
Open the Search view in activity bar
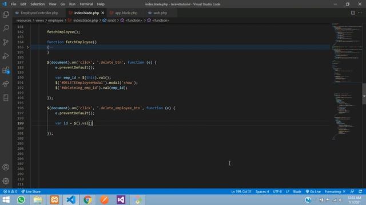6,28
